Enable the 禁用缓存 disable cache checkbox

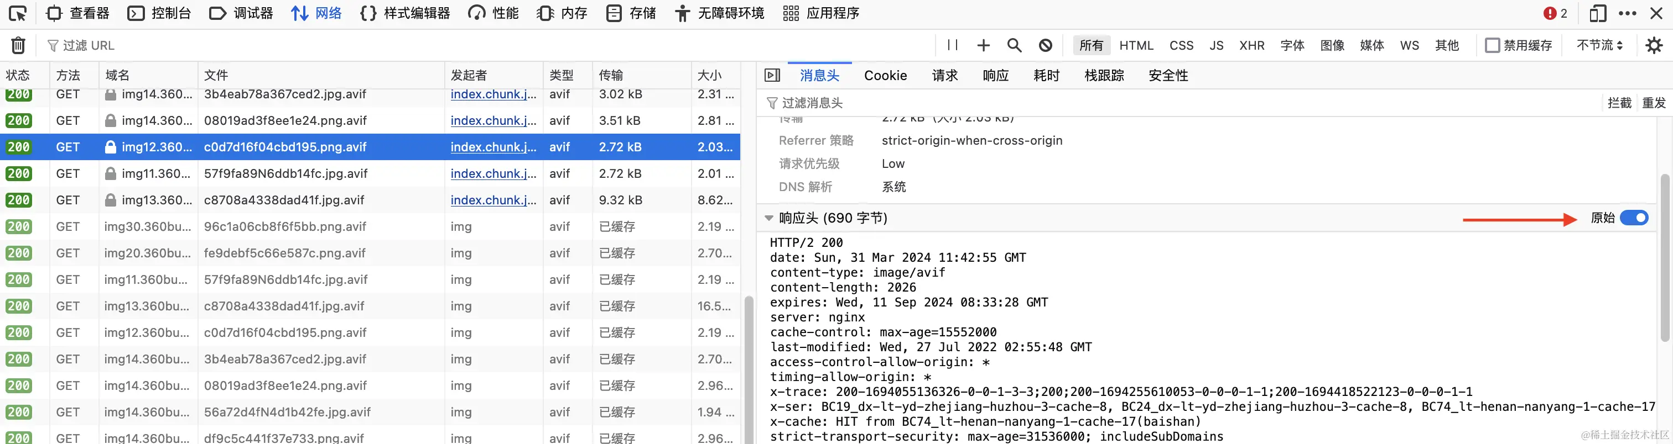coord(1493,45)
